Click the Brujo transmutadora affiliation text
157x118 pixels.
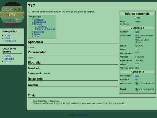(x=144, y=36)
